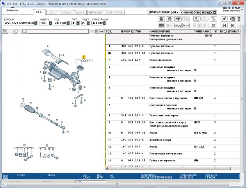Screen dimensions: 246x188
Task: Open the single shopping cart icon
Action: pyautogui.click(x=213, y=25)
